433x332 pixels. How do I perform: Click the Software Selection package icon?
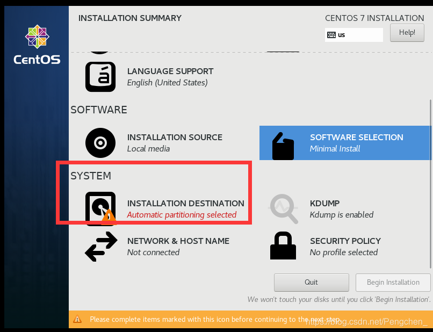click(283, 146)
